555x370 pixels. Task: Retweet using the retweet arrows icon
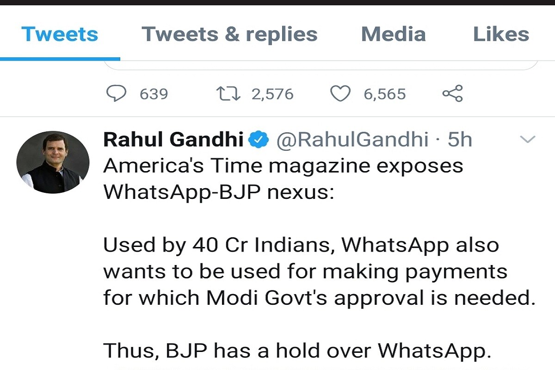228,94
